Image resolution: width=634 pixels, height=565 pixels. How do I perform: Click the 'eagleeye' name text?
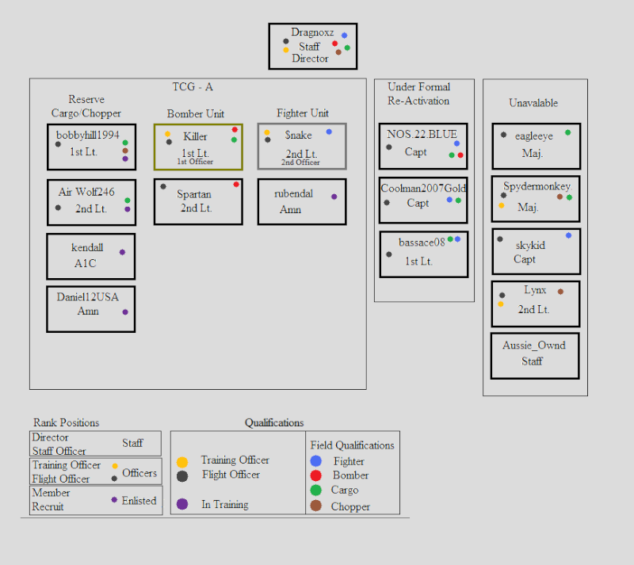(x=533, y=136)
